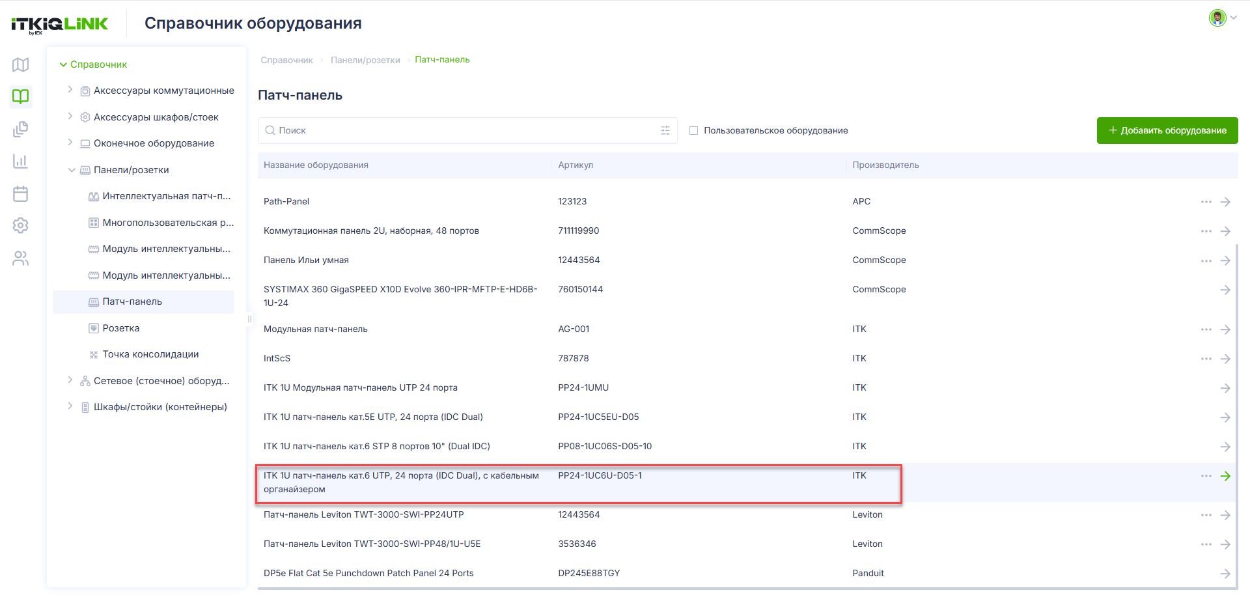The height and width of the screenshot is (599, 1250).
Task: Open the calendar icon in sidebar
Action: coord(21,193)
